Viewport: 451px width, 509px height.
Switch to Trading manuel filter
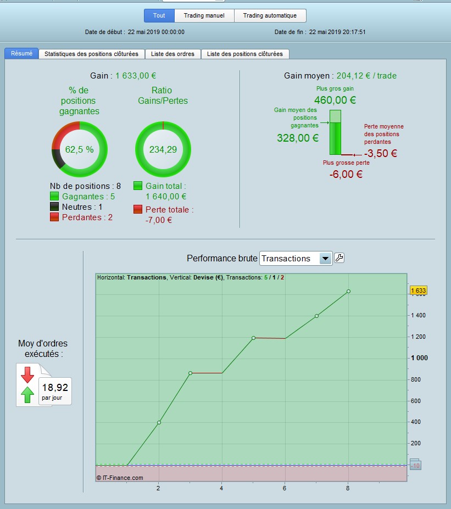point(204,15)
